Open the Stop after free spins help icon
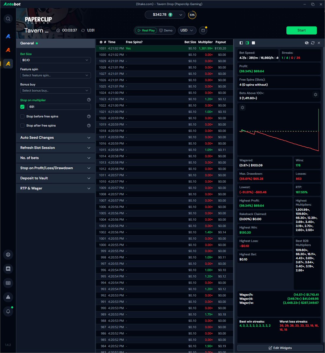Image resolution: width=325 pixels, height=353 pixels. pyautogui.click(x=89, y=126)
